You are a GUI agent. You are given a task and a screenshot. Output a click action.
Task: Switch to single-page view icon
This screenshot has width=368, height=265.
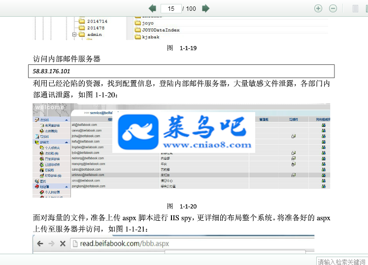[x=355, y=9]
